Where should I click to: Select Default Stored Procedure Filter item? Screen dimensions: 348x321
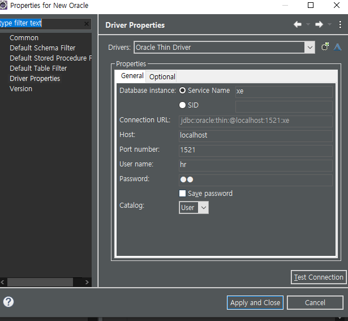pyautogui.click(x=50, y=58)
